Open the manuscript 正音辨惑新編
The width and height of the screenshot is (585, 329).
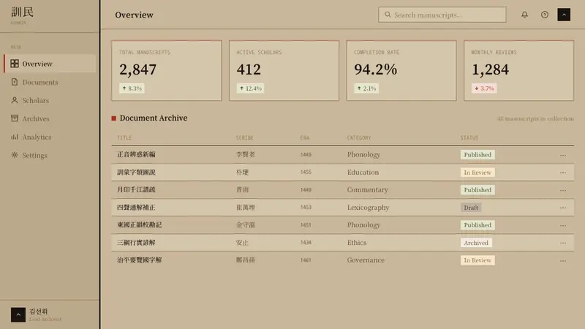[x=136, y=154]
